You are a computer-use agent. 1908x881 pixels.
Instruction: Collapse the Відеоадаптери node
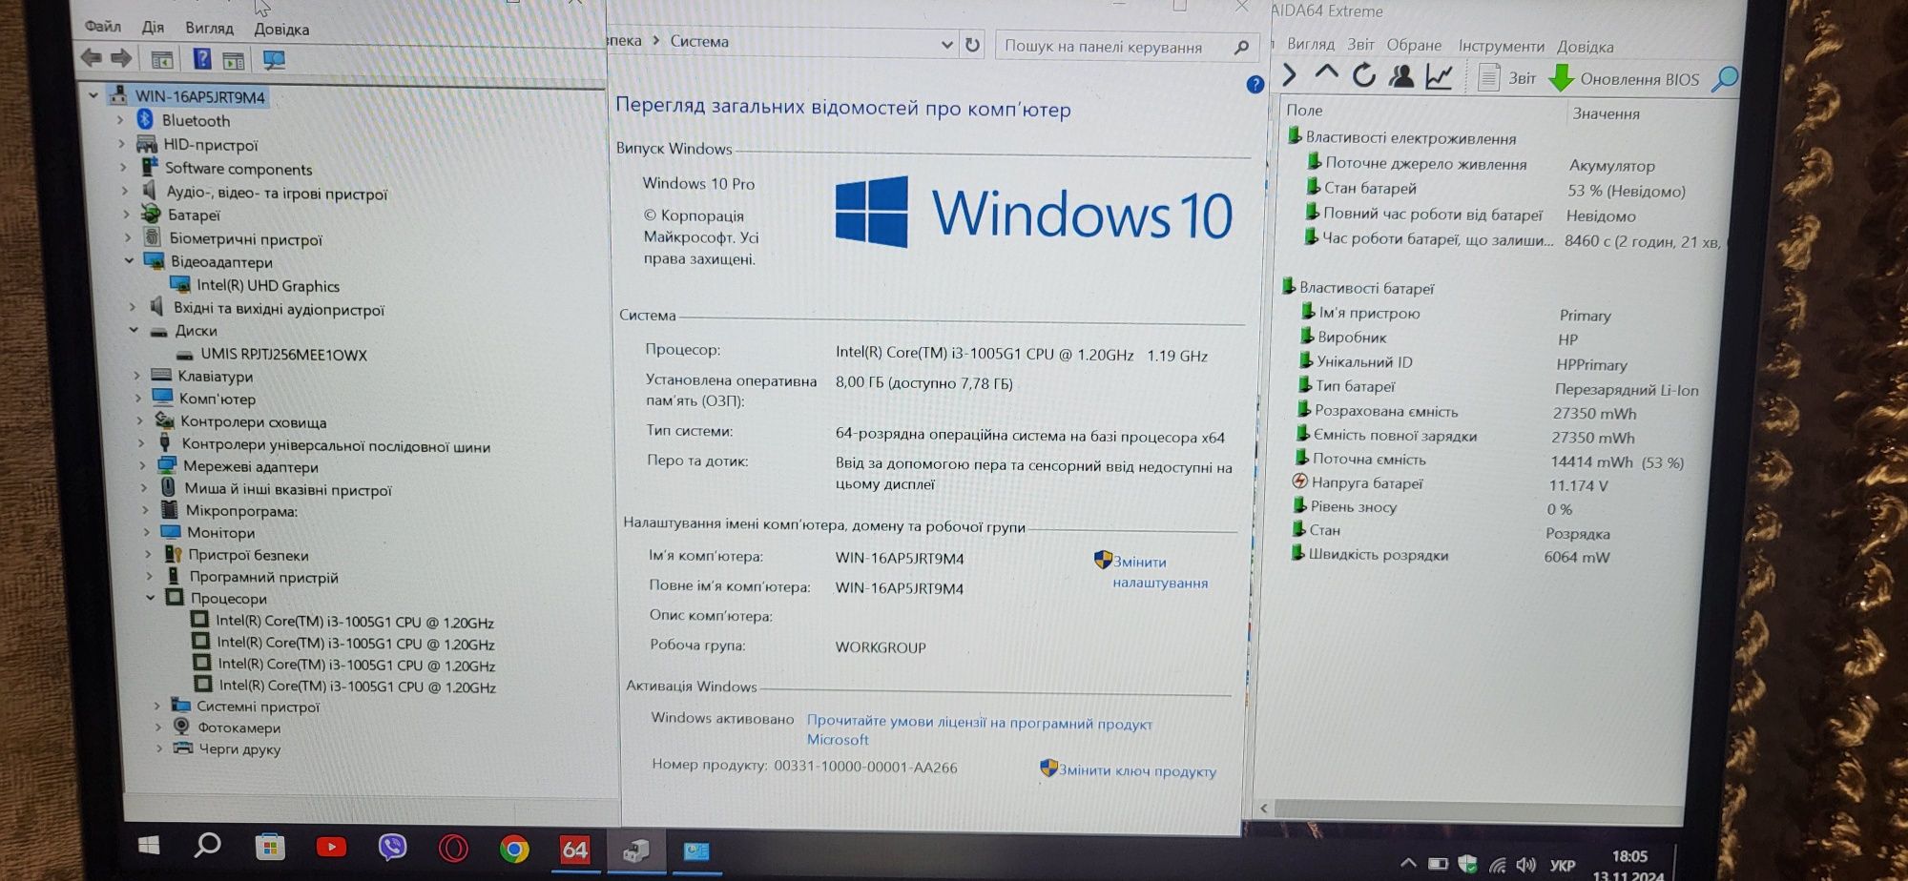[x=129, y=260]
